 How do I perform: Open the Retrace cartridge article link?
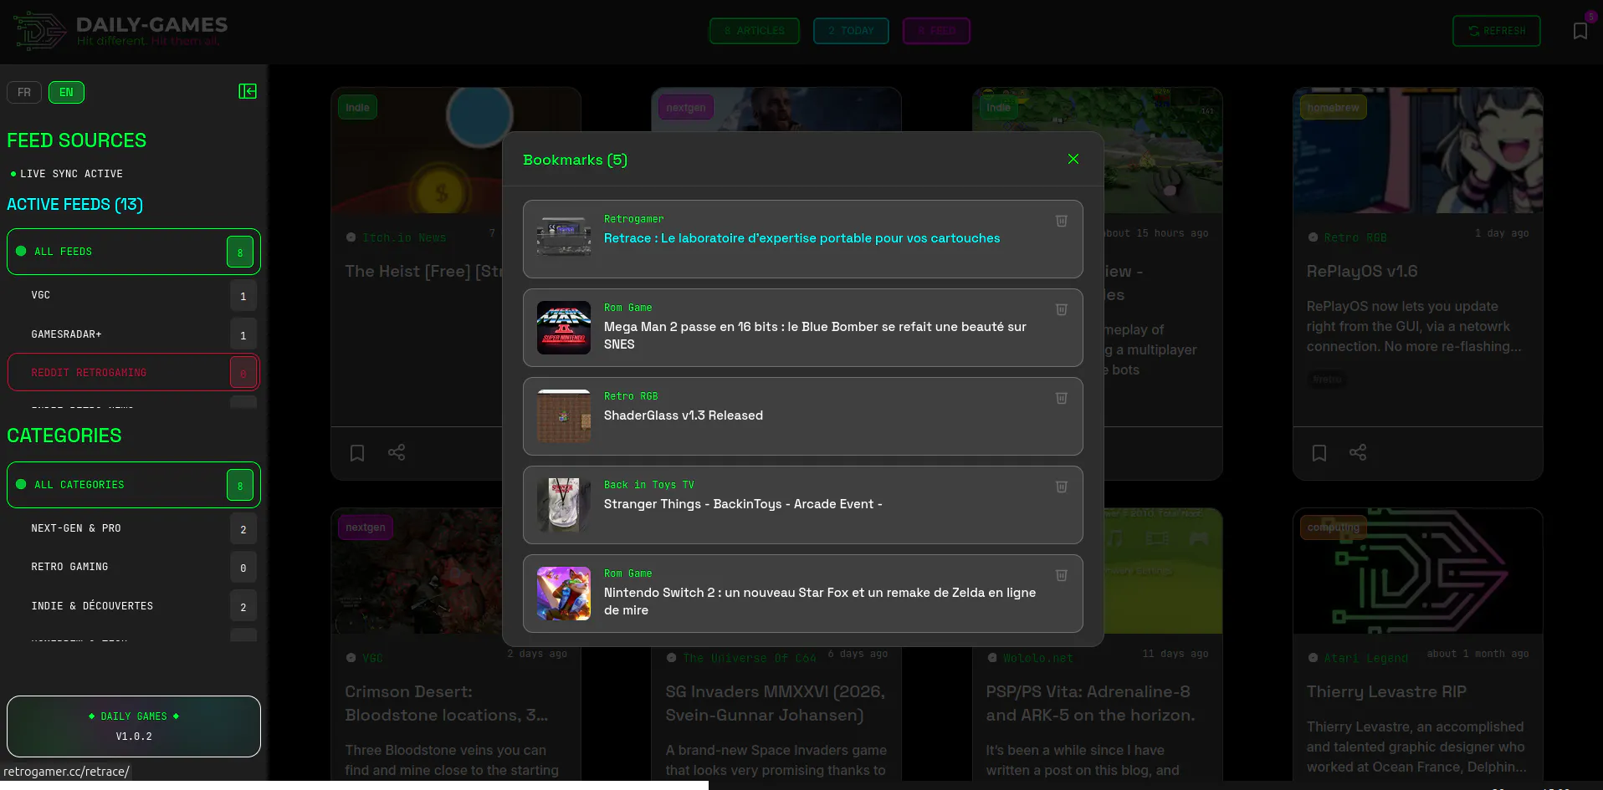pos(801,238)
